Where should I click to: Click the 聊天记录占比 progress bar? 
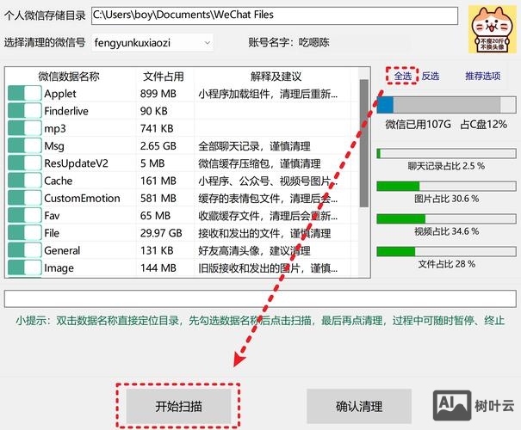pyautogui.click(x=446, y=154)
